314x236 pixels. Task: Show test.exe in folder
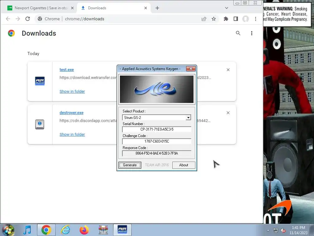point(72,92)
